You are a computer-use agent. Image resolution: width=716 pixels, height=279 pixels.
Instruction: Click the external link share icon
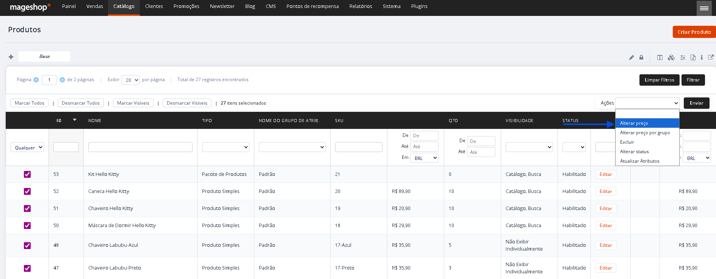tap(711, 57)
